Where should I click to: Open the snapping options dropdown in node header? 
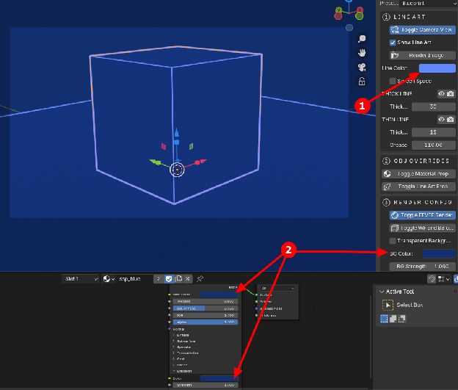pyautogui.click(x=443, y=279)
